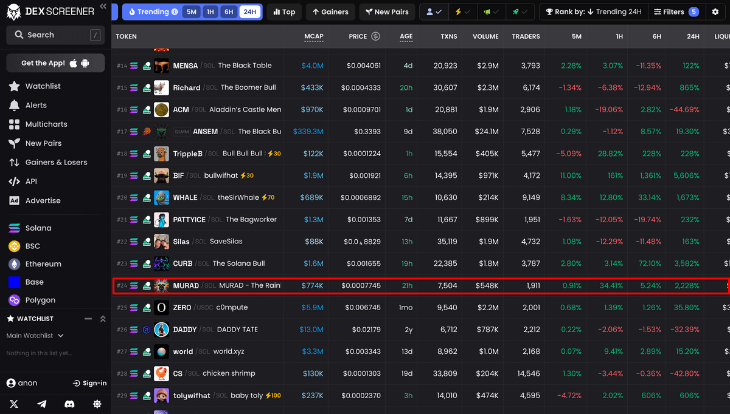
Task: Open the Rank by Trending 24H dropdown
Action: click(x=593, y=12)
